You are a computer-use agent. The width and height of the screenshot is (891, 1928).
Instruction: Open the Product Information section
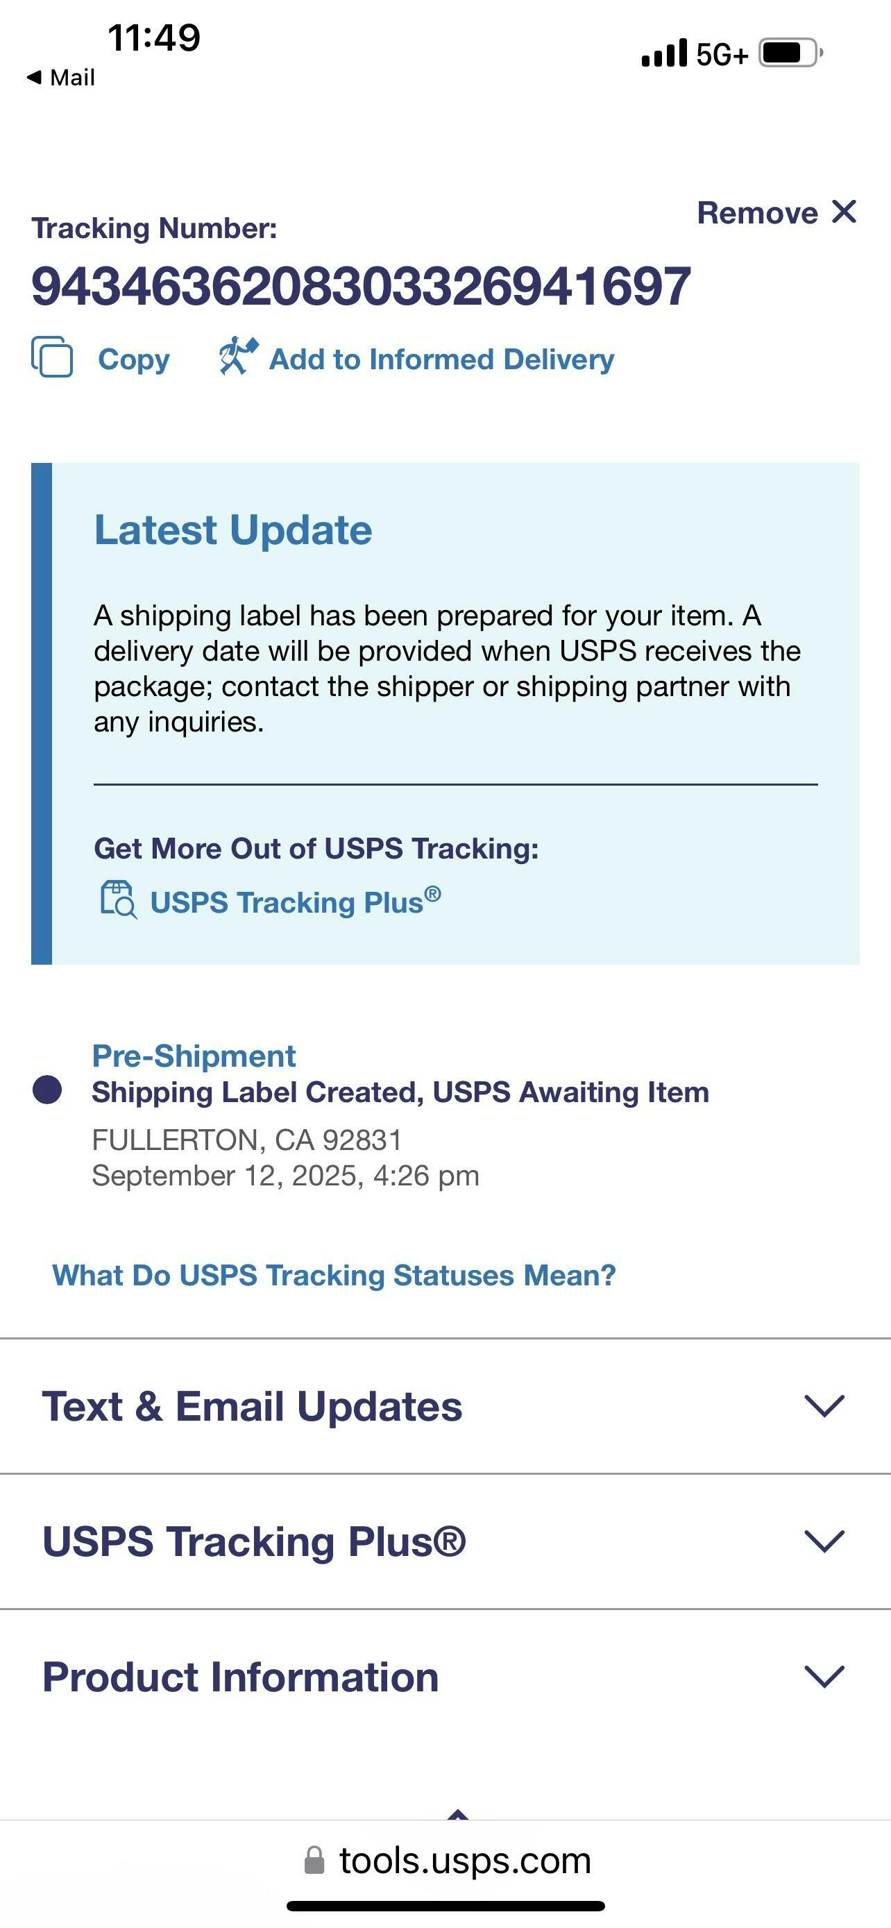pyautogui.click(x=240, y=1677)
